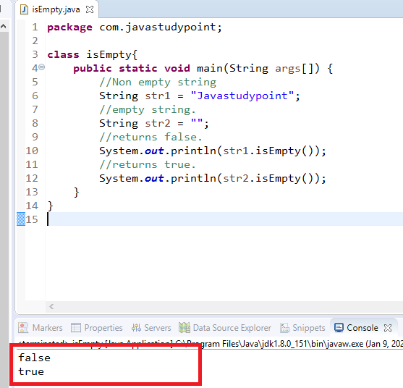403x388 pixels.
Task: Click the '//returns true.' comment
Action: tap(148, 164)
